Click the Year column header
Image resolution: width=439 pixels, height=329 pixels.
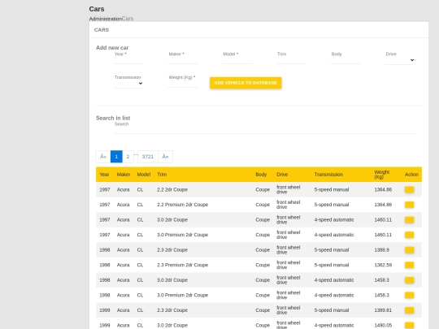tap(104, 175)
